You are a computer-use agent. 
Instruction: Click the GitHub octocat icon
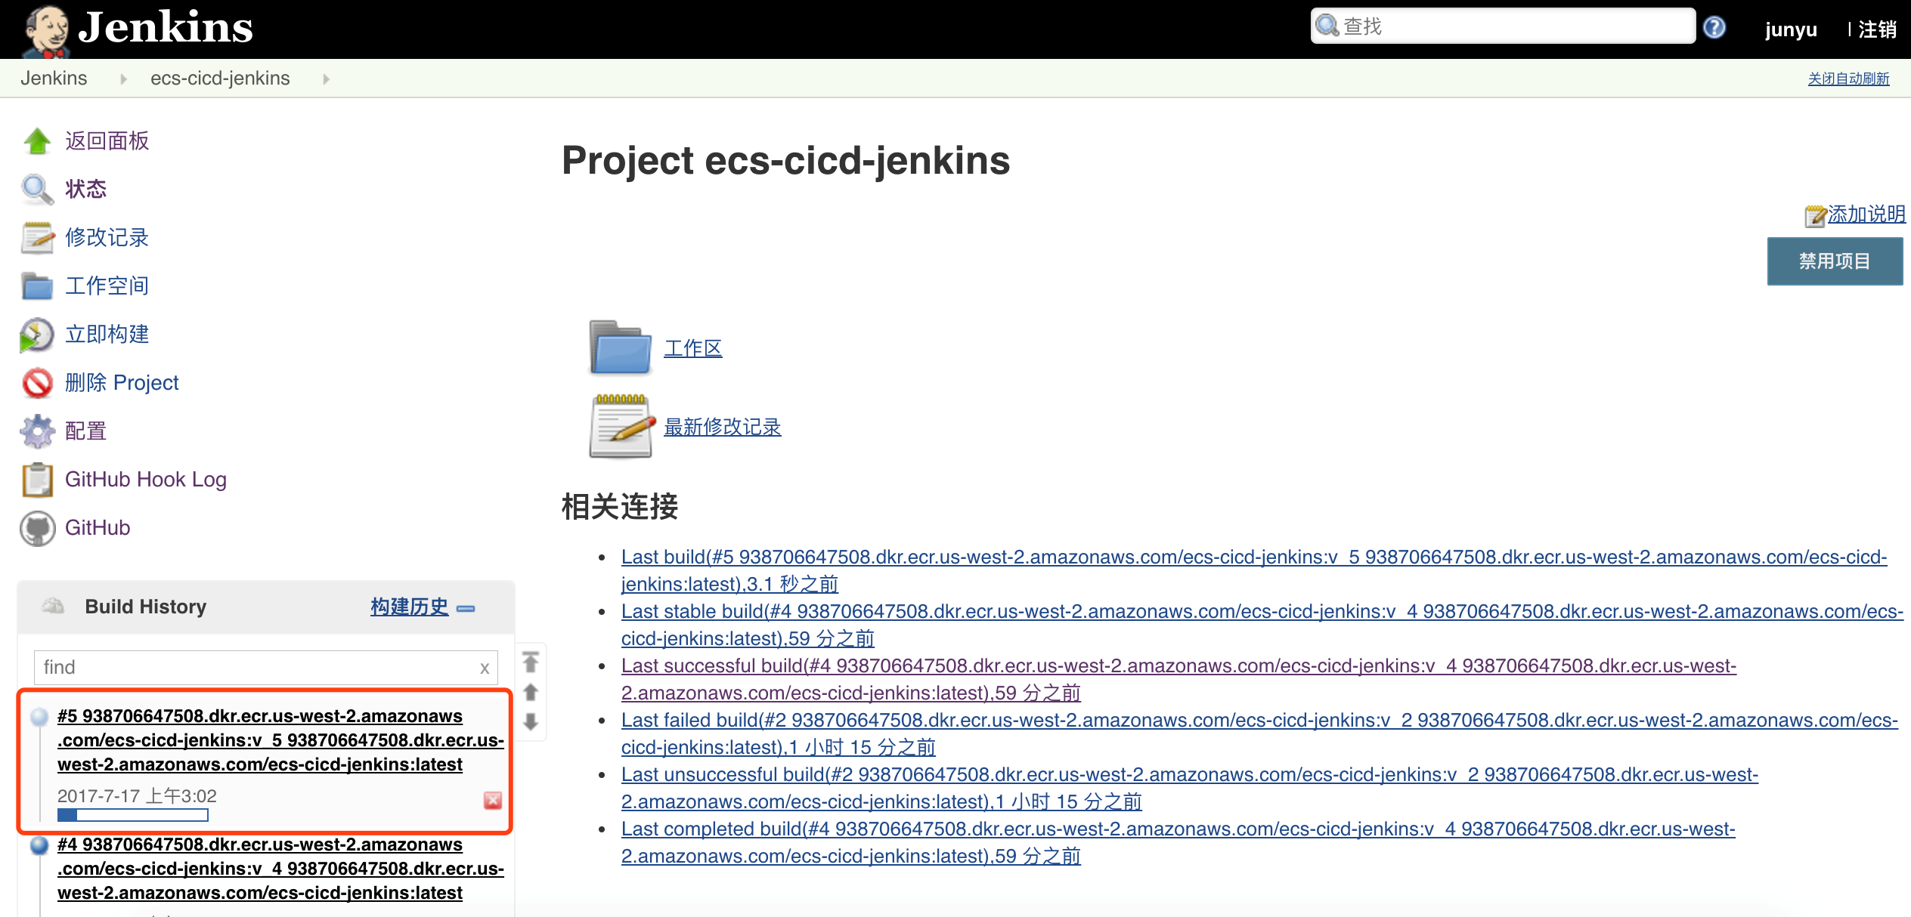point(36,528)
